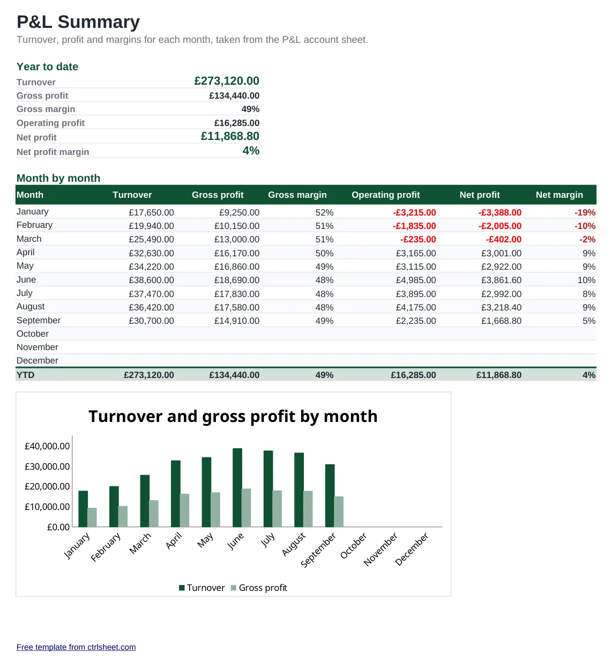Viewport: 612px width, 667px height.
Task: Click the Gross profit legend entry
Action: (x=259, y=588)
